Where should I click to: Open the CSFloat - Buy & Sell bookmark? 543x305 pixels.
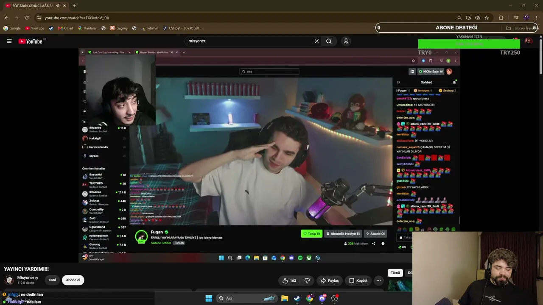coord(182,28)
